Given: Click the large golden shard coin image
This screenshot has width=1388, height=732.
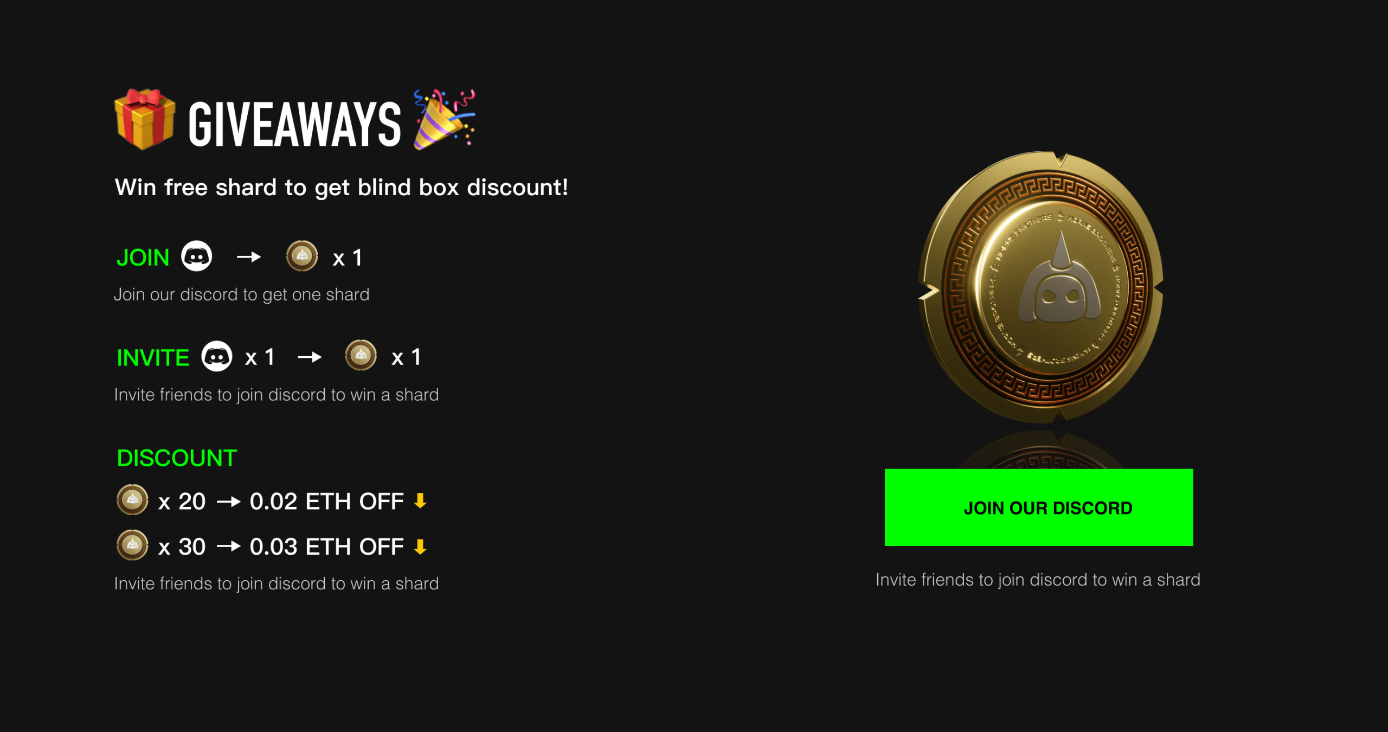Looking at the screenshot, I should click(1041, 287).
